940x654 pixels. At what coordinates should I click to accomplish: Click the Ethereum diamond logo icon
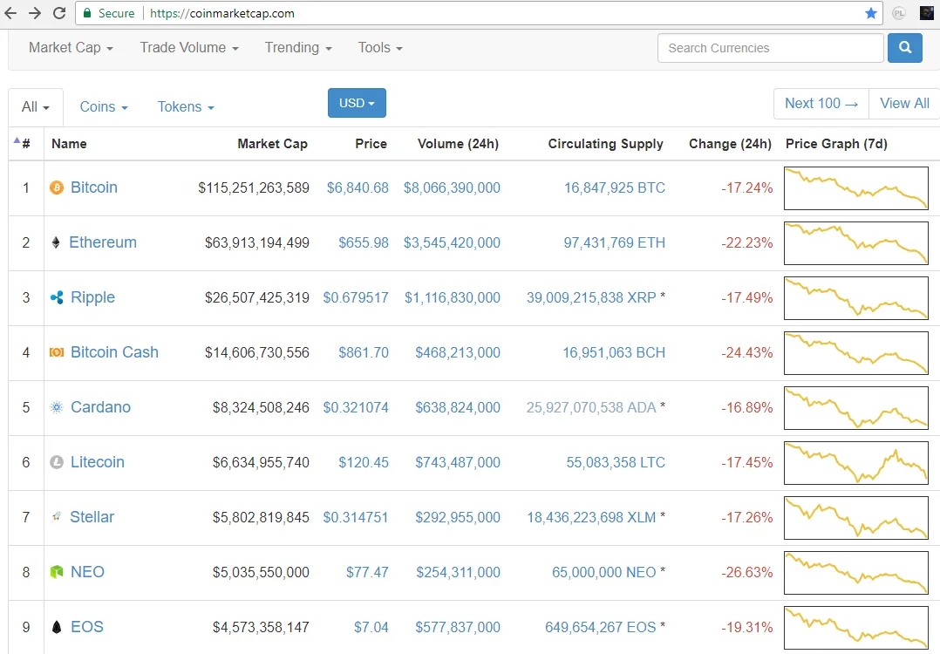pos(56,242)
